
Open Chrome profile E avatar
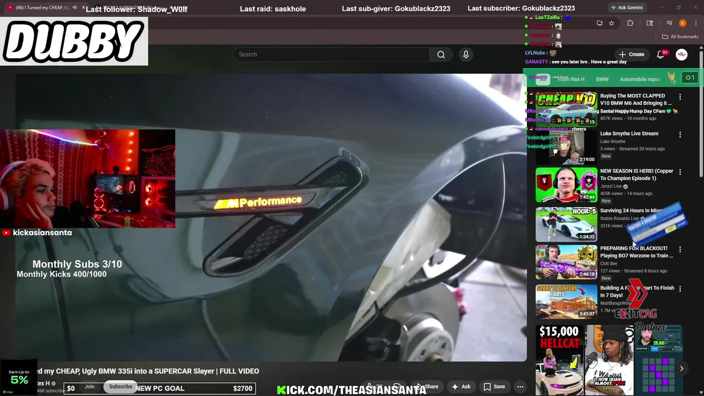point(683,23)
